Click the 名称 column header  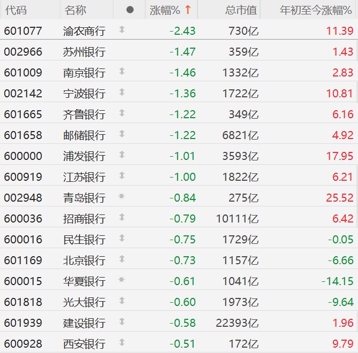75,10
